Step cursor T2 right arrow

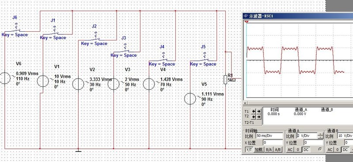258,117
